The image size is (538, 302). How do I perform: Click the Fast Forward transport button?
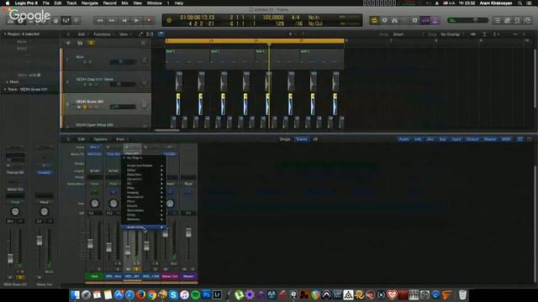[112, 20]
